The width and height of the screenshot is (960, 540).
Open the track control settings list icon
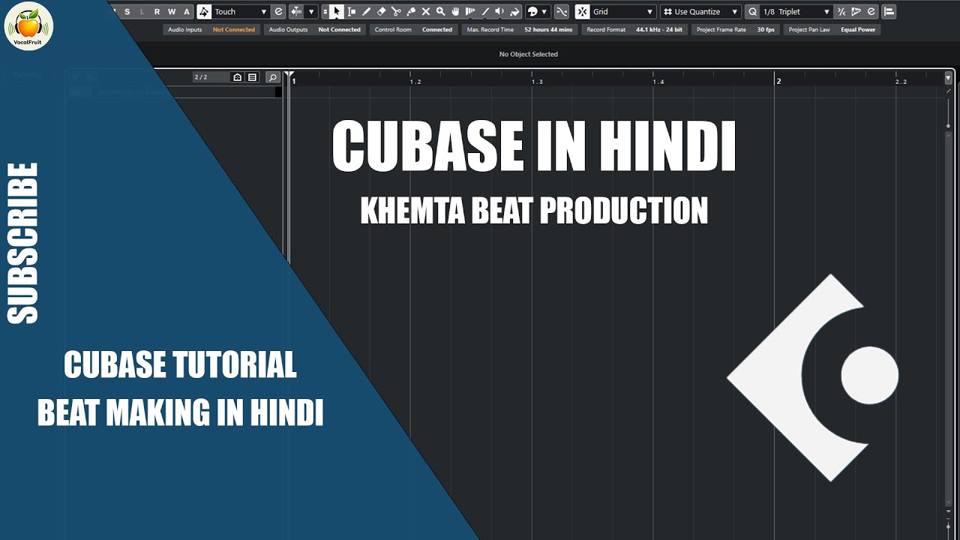[x=252, y=77]
